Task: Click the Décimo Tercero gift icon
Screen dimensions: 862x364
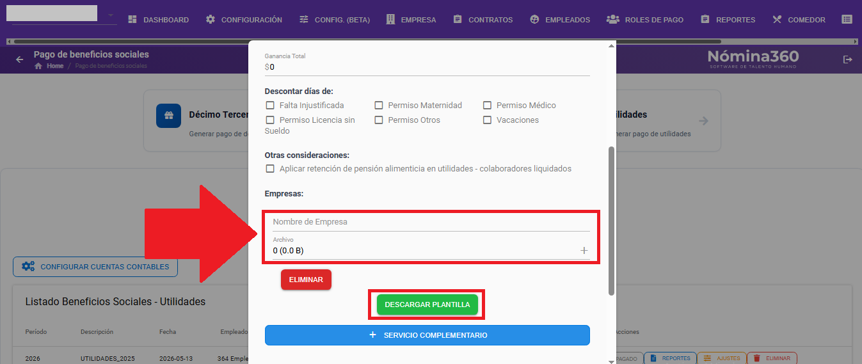Action: point(168,116)
